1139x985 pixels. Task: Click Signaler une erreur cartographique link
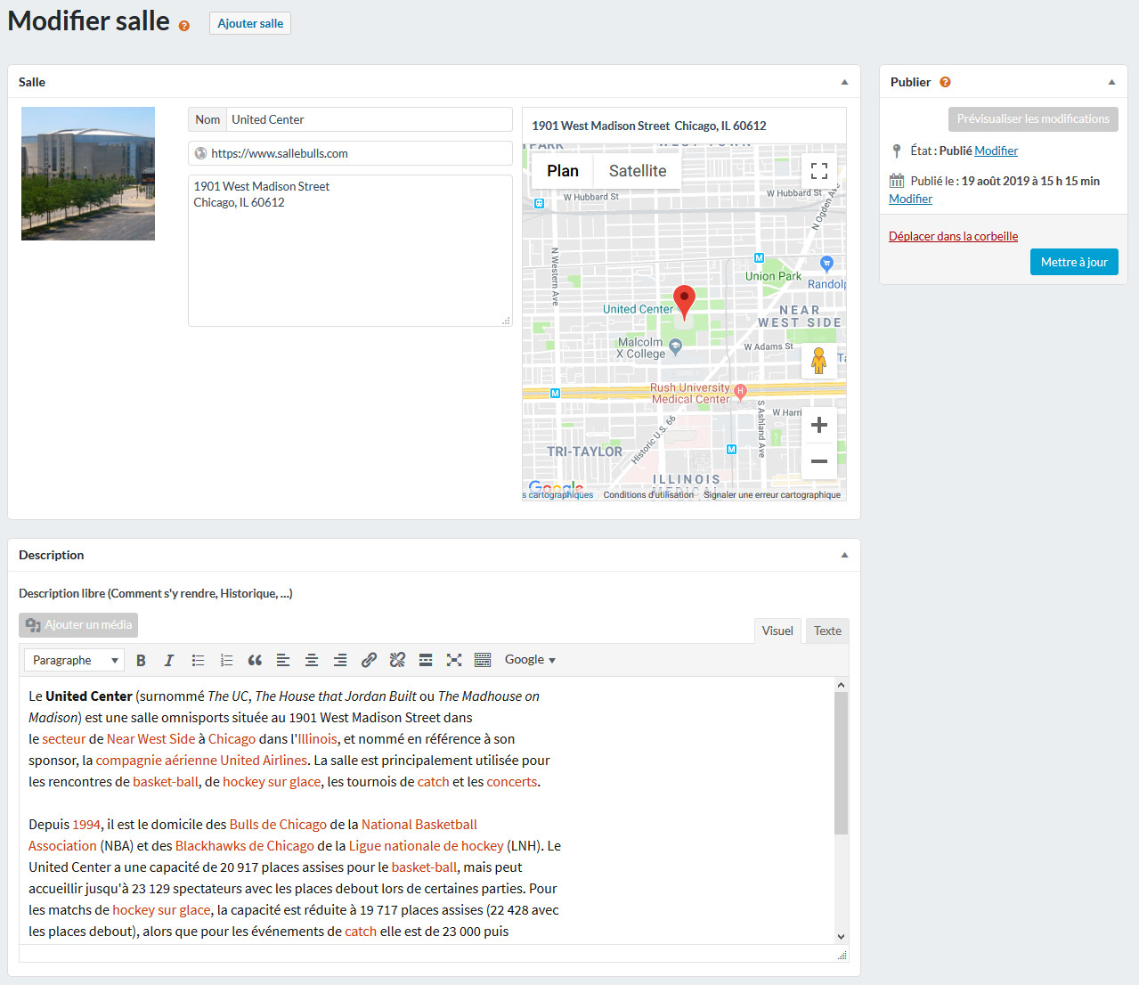coord(772,495)
